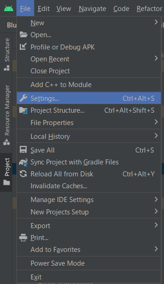Click the Gradle sync elephant icon
The image size is (164, 284).
(x=23, y=162)
